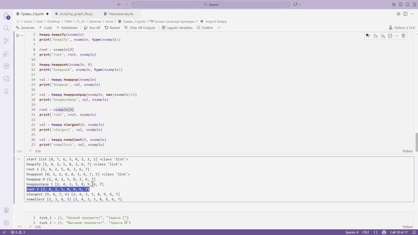This screenshot has height=235, width=418.
Task: Open the Manage gear at the activity bar's bottom
Action: 7,223
